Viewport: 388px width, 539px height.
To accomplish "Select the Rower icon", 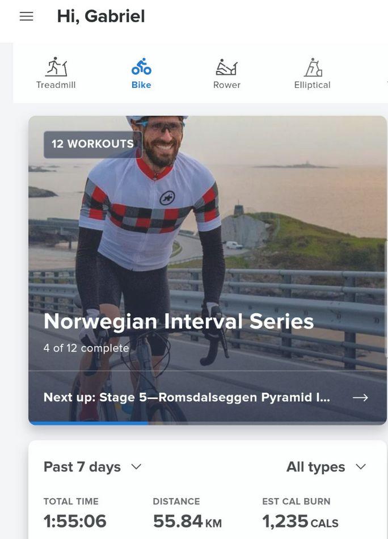I will [x=226, y=67].
